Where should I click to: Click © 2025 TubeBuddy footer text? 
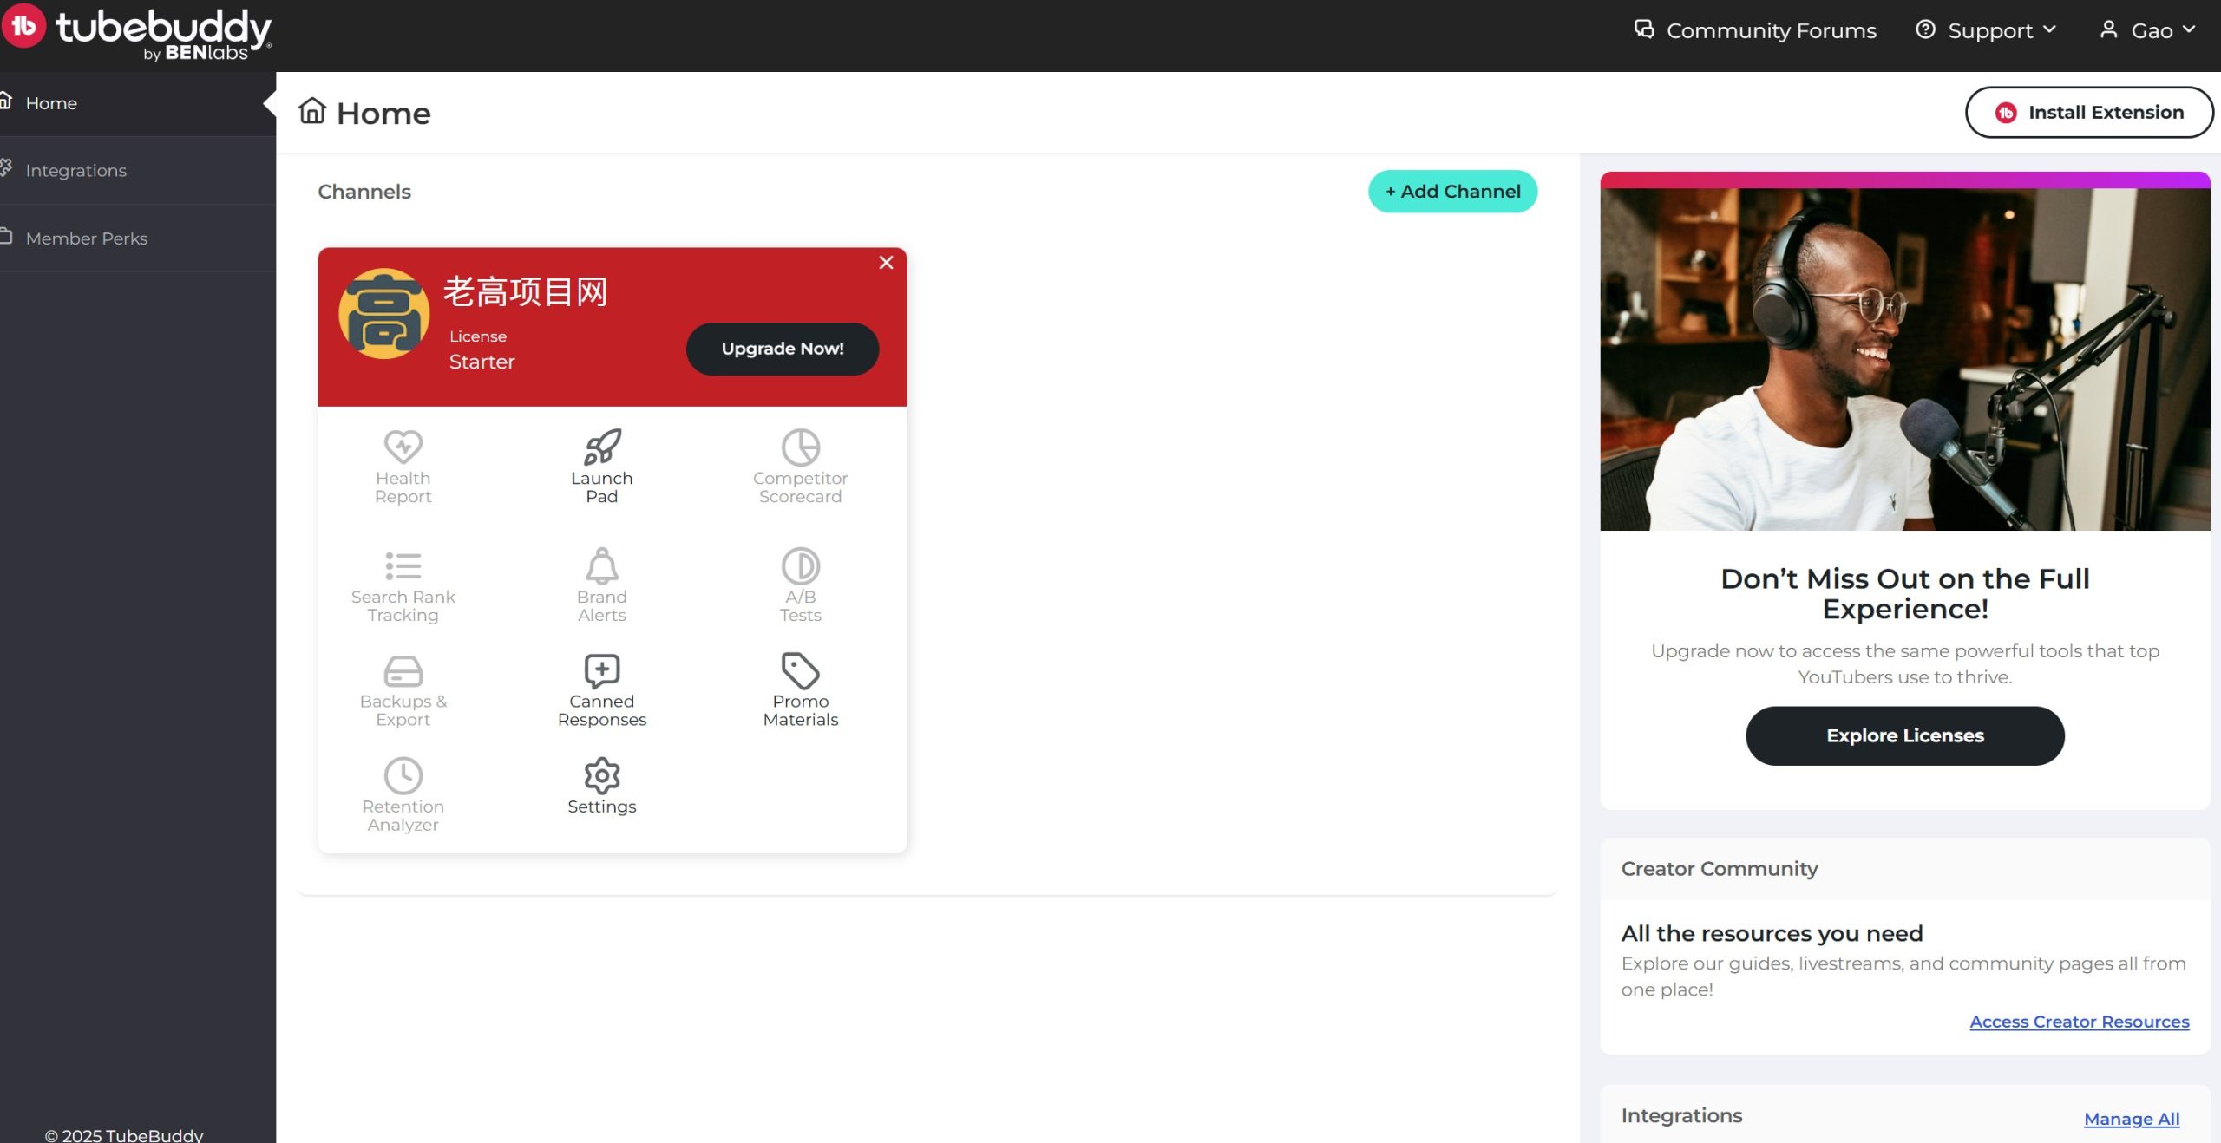[x=124, y=1134]
